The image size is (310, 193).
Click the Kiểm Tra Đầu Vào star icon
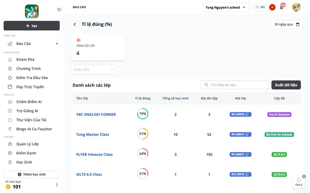coord(10,78)
